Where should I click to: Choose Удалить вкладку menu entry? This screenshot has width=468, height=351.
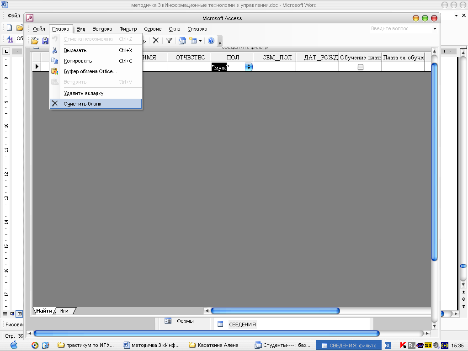(x=96, y=93)
